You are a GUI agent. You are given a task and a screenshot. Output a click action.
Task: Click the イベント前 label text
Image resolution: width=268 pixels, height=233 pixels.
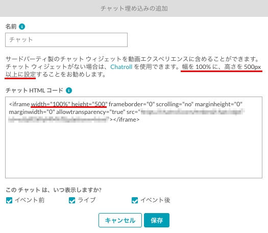pyautogui.click(x=30, y=200)
